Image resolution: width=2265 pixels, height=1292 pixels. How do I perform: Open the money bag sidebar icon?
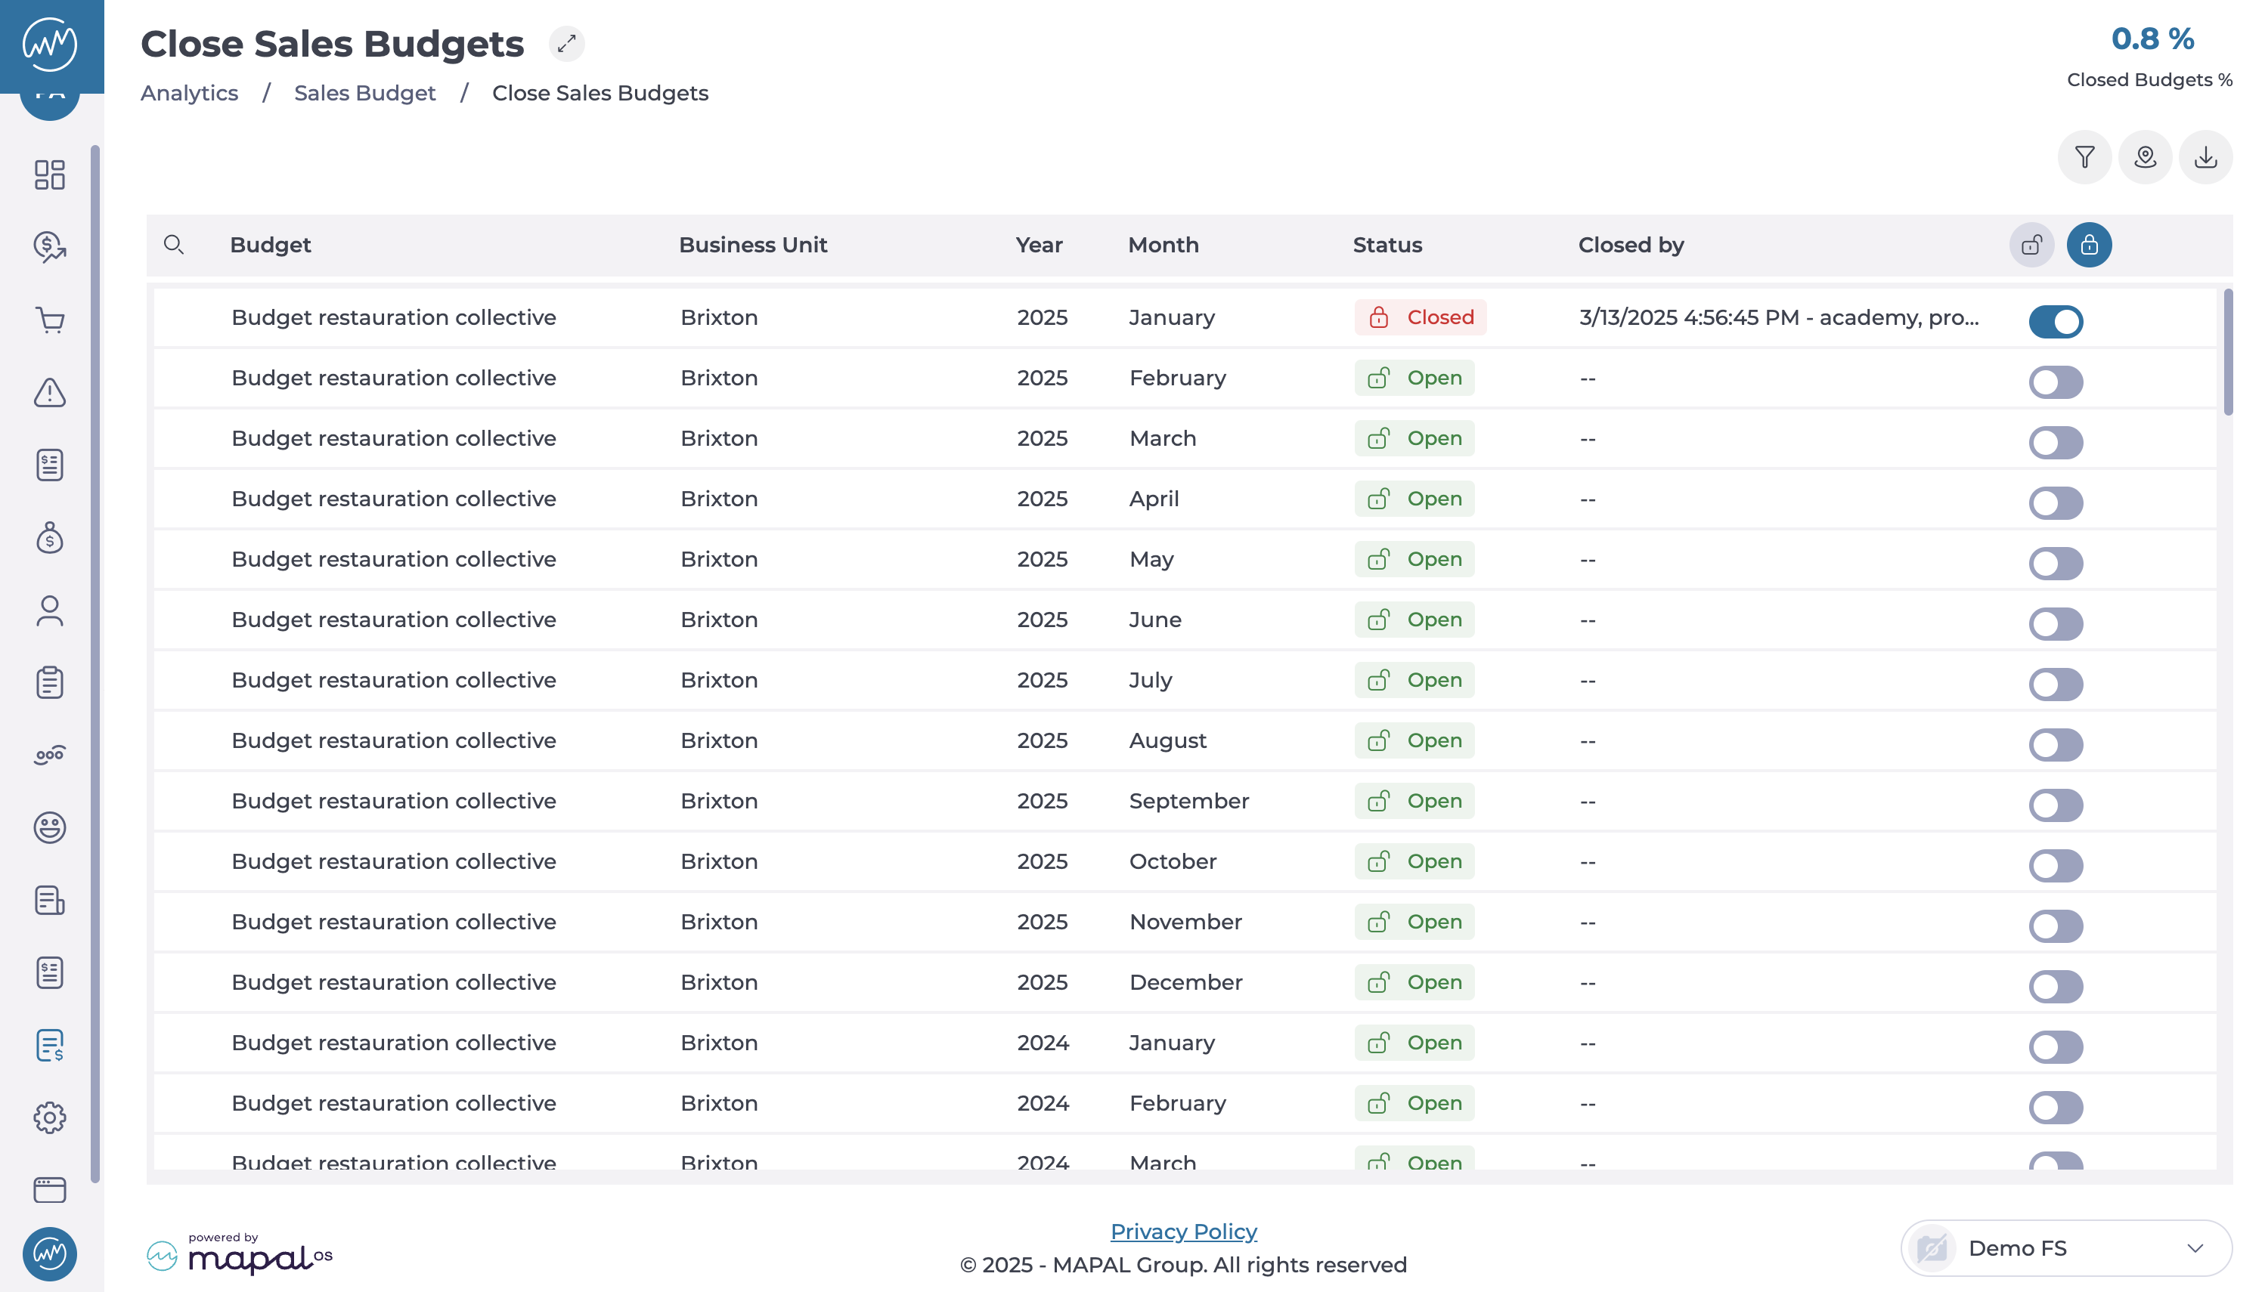(x=50, y=538)
